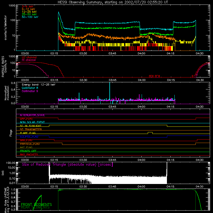The width and height of the screenshot is (213, 213).
Task: Click the Flags panel axis label
Action: pyautogui.click(x=11, y=133)
